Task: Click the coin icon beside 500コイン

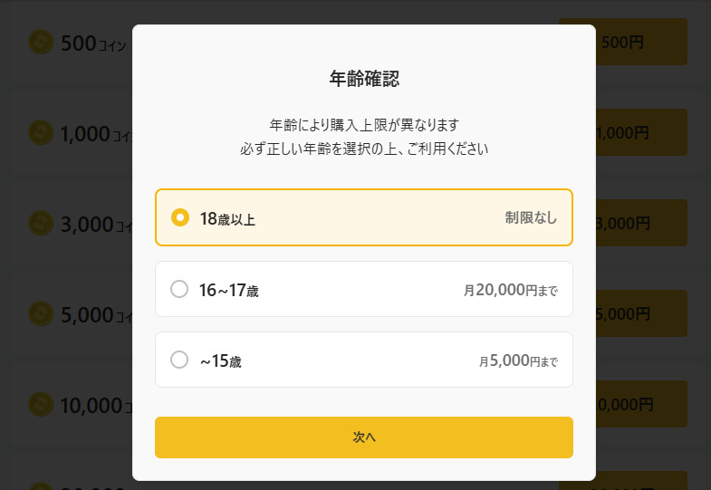Action: [42, 42]
